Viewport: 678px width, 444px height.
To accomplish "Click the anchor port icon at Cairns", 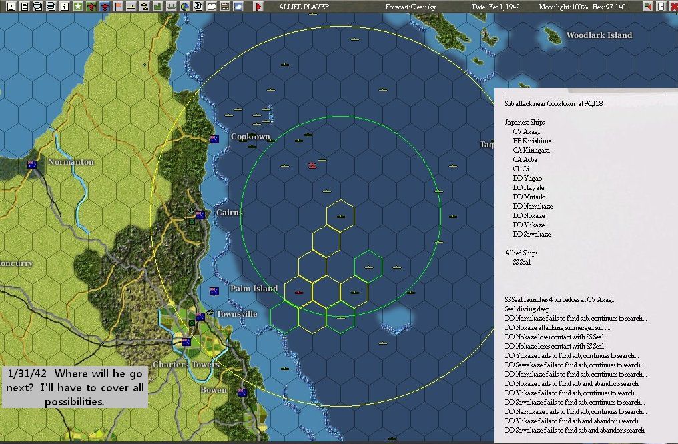I will (191, 211).
